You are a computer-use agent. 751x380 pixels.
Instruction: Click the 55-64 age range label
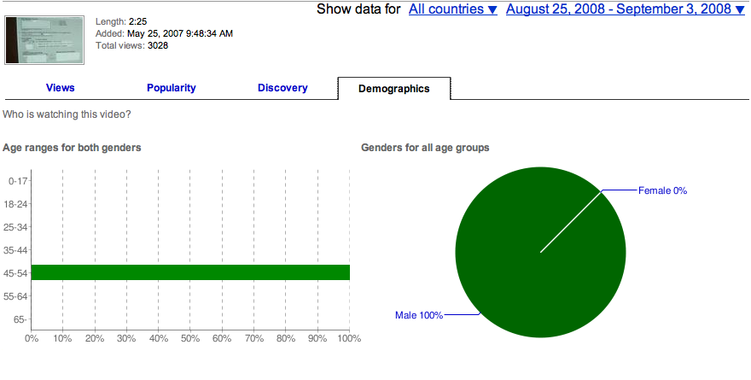[17, 296]
